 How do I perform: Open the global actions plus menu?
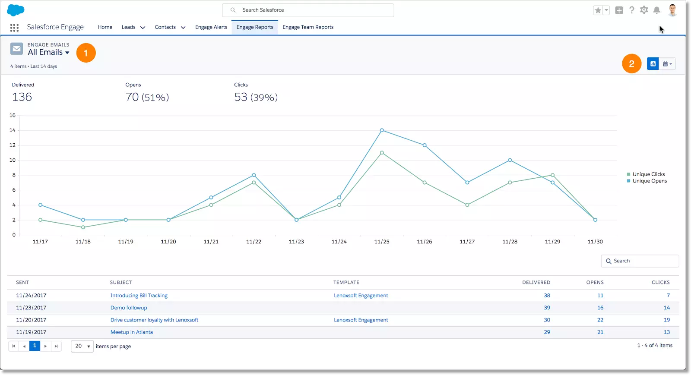click(x=619, y=10)
